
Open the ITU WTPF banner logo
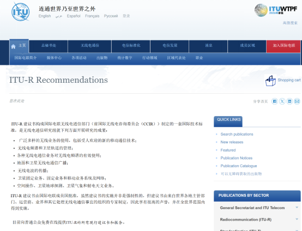coord(276,10)
